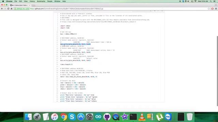Click the Chrome back arrow
This screenshot has height=122, width=218.
(2, 8)
